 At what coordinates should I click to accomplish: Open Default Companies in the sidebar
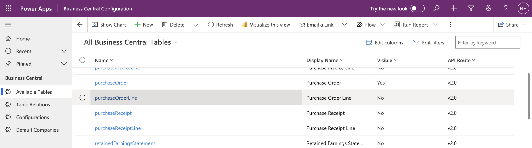click(x=37, y=130)
